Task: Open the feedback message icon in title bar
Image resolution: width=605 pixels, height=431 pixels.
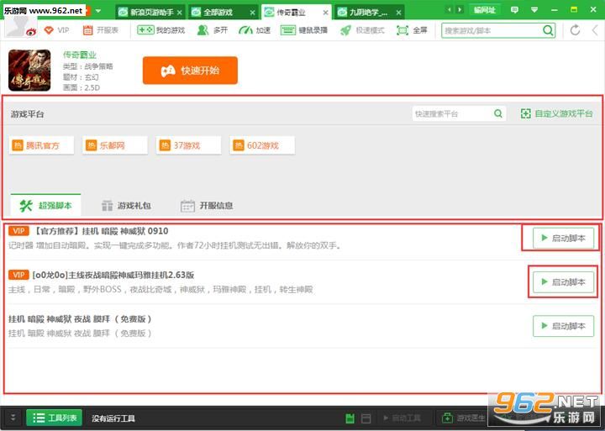Action: (514, 10)
